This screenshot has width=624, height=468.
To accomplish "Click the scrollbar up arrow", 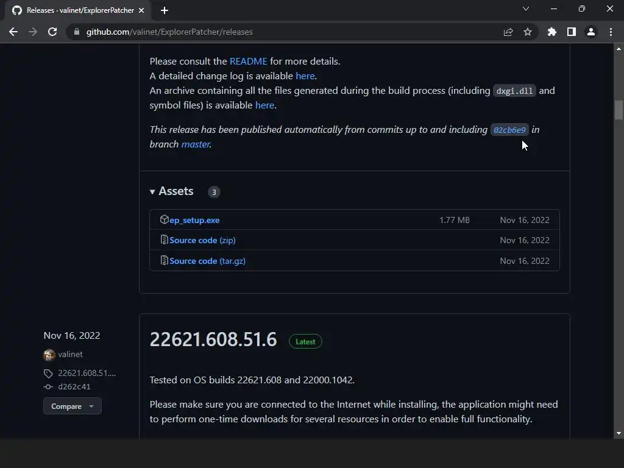I will tap(619, 49).
